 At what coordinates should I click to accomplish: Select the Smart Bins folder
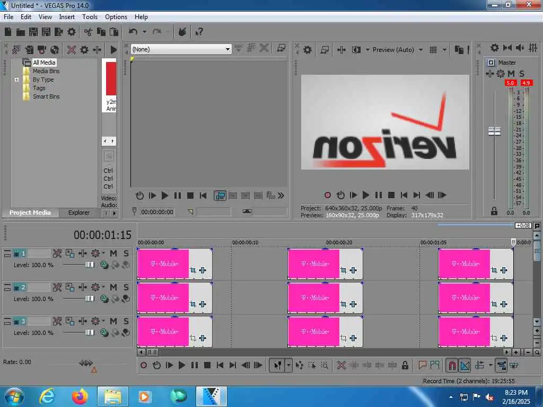coord(46,96)
